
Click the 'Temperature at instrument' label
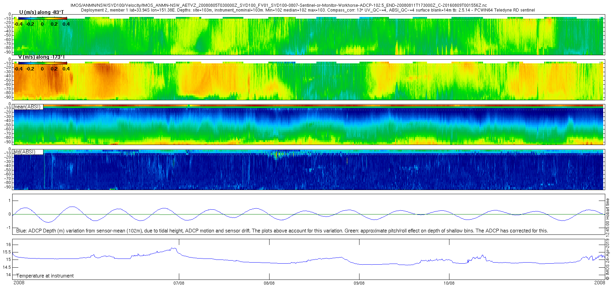pos(45,276)
